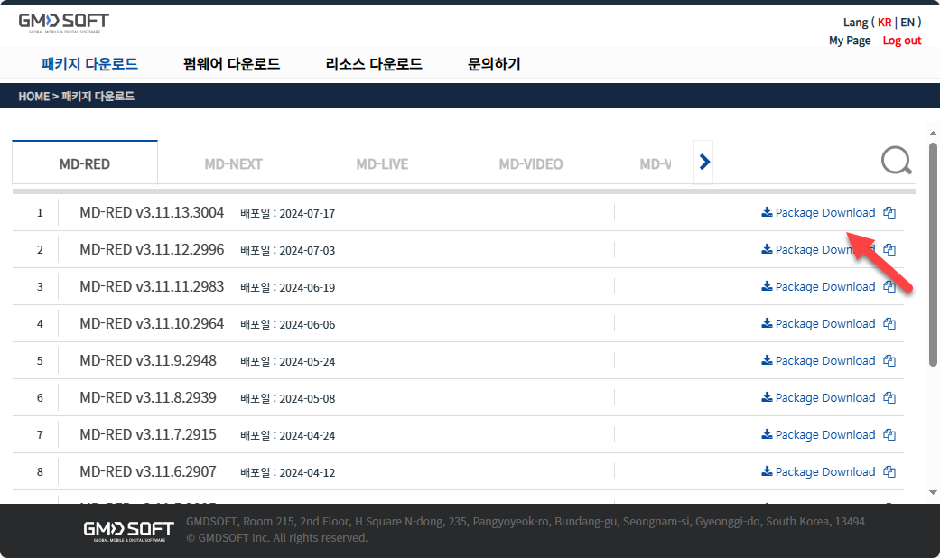This screenshot has width=940, height=558.
Task: Download package MD-RED v3.11.11.2983
Action: pyautogui.click(x=818, y=287)
